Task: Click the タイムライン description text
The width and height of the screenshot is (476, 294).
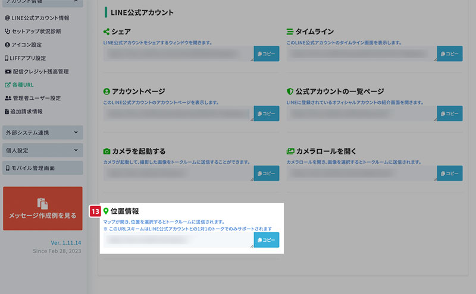Action: 344,43
